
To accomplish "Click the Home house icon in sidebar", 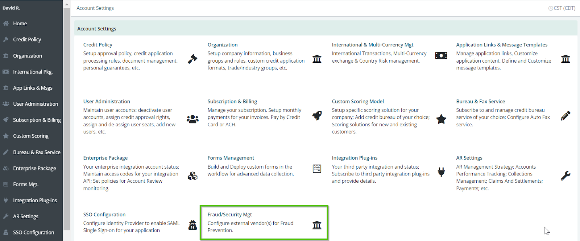I will [6, 24].
